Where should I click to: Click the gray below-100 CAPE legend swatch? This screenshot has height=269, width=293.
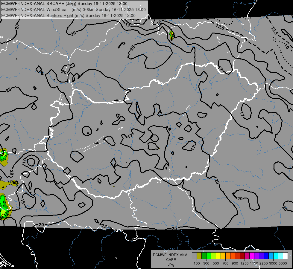pos(194,256)
